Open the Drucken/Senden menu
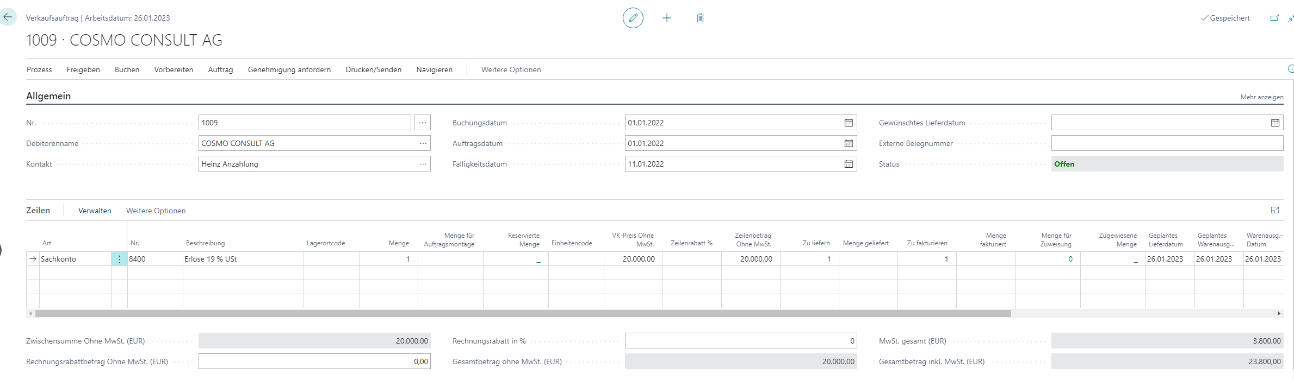Viewport: 1294px width, 381px height. 373,69
